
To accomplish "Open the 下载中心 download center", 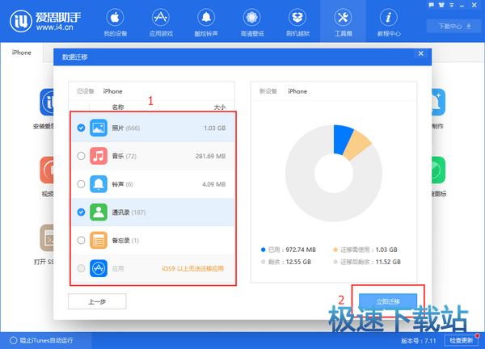I will (x=454, y=27).
